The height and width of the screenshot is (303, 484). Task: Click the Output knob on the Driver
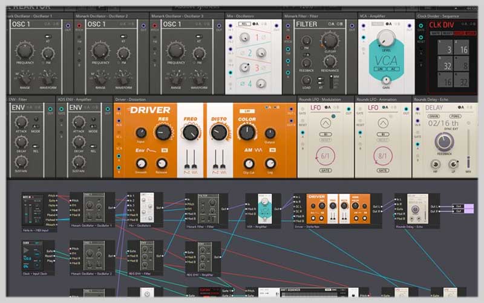[x=270, y=133]
